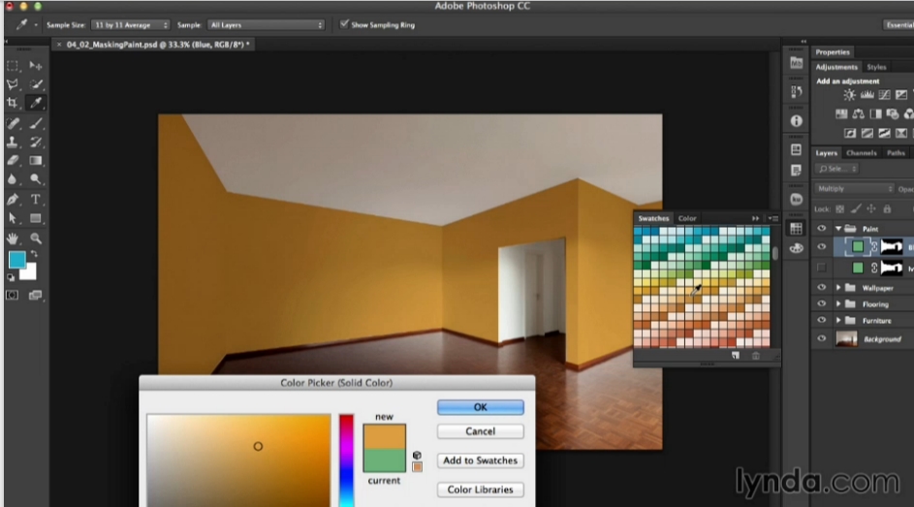Viewport: 914px width, 507px height.
Task: Toggle Quick Mask mode
Action: tap(12, 296)
